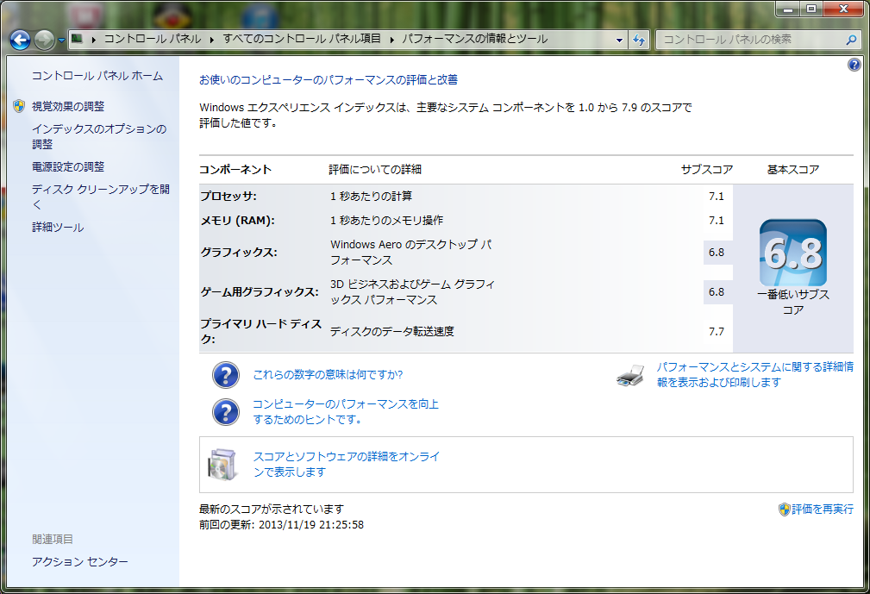Viewport: 870px width, 594px height.
Task: Open これらの数字の意味は何ですか? link
Action: [x=328, y=375]
